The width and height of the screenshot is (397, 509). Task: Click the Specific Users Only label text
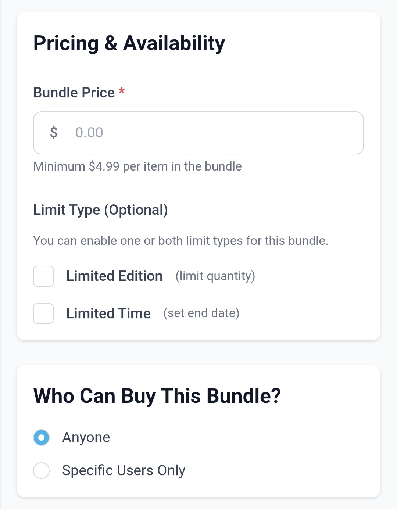[x=124, y=470]
